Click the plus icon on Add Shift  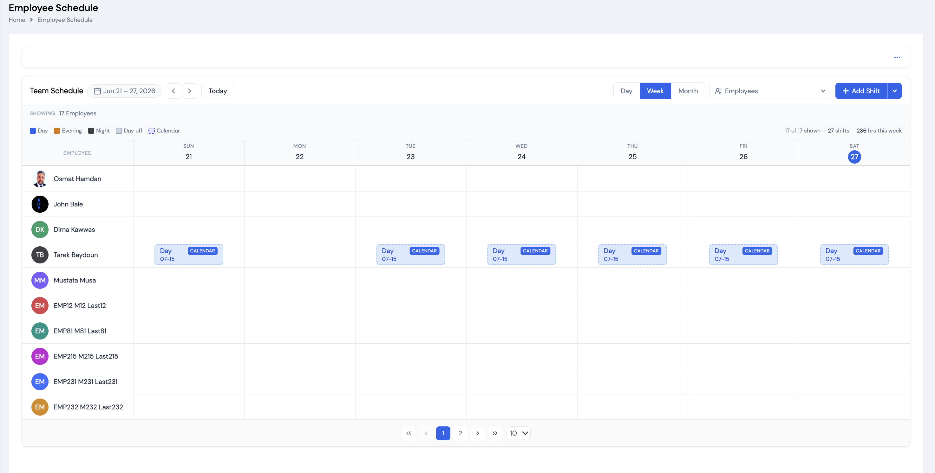pyautogui.click(x=846, y=91)
